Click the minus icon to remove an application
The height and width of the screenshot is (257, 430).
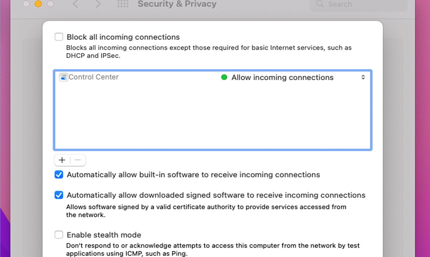tap(77, 160)
